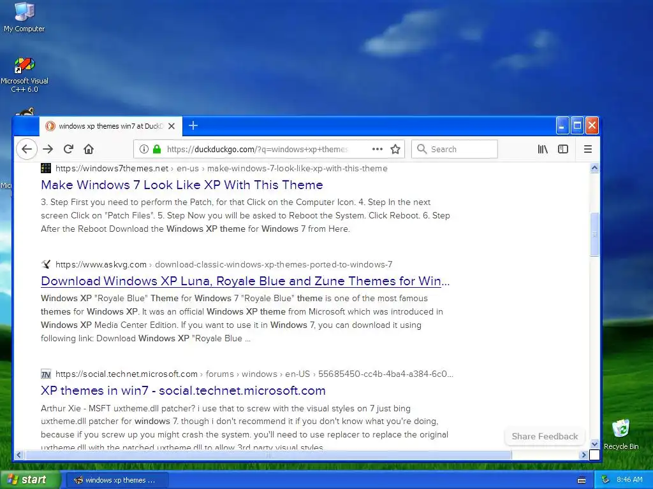
Task: Open 'Download Windows XP Luna, Royale Blue' result
Action: click(246, 281)
